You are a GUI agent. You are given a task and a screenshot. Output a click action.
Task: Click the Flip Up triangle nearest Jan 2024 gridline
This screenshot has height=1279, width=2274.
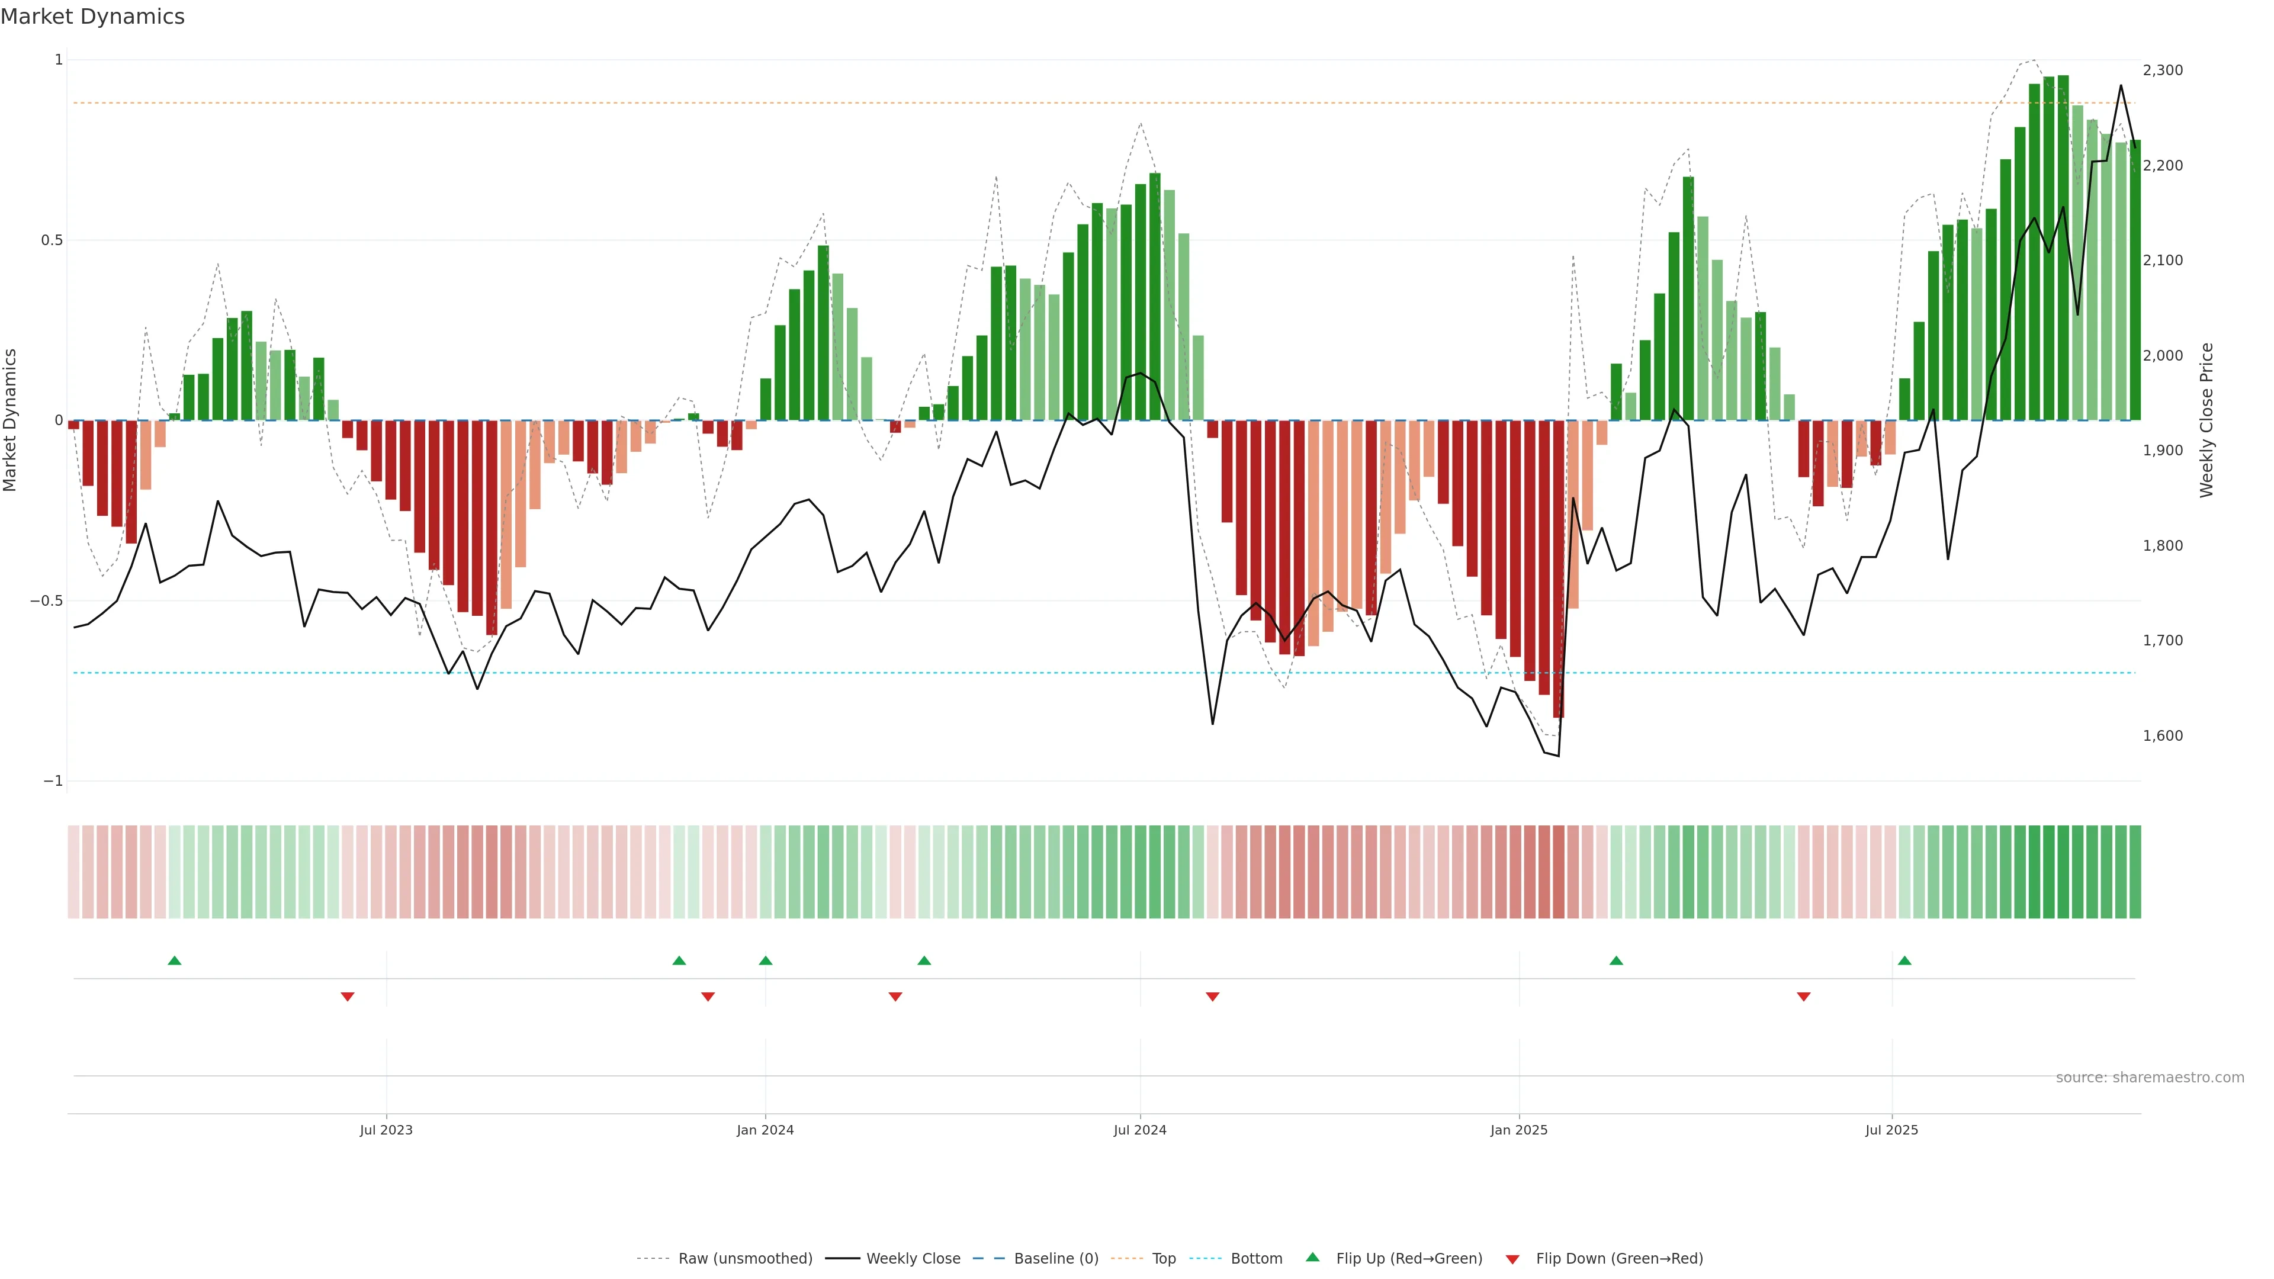click(x=765, y=960)
